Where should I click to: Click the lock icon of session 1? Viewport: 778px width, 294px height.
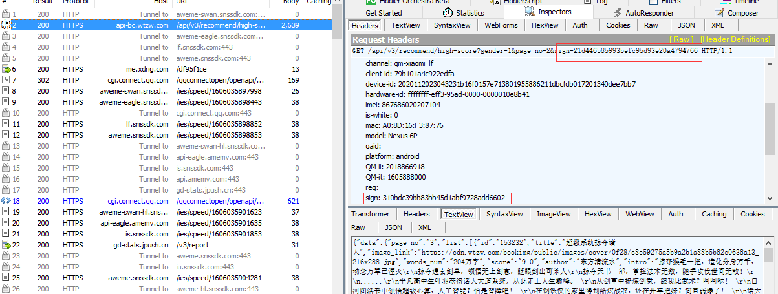[6, 14]
